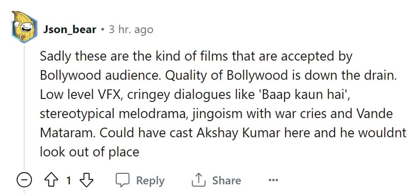Click the '3 hr. ago' timestamp
416x193 pixels.
coord(131,29)
